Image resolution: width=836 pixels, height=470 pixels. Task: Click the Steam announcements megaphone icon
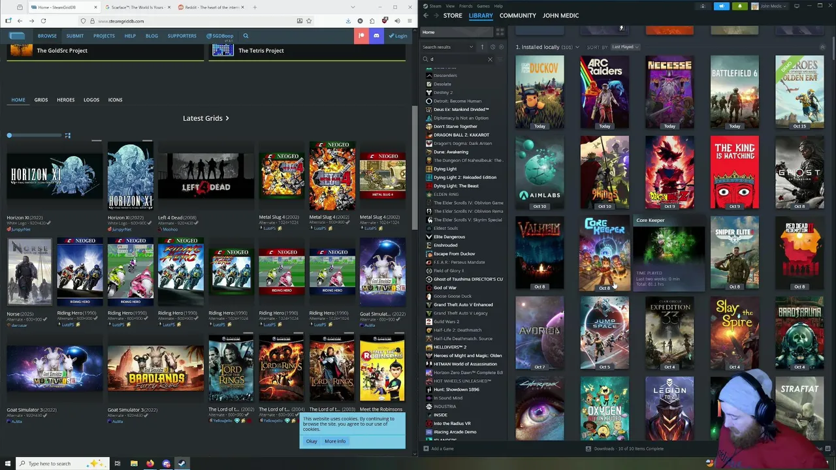pos(722,6)
